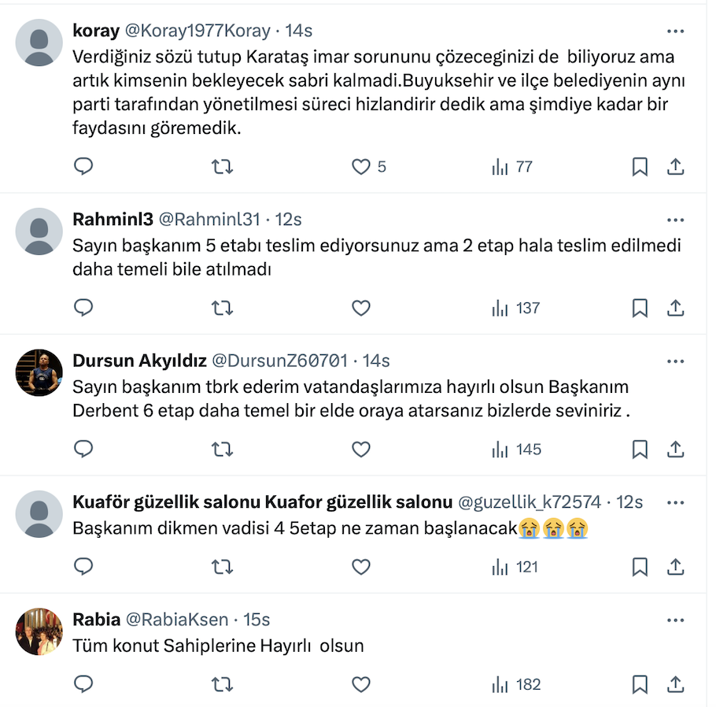Bookmark koray's tweet
This screenshot has width=716, height=707.
(x=640, y=167)
